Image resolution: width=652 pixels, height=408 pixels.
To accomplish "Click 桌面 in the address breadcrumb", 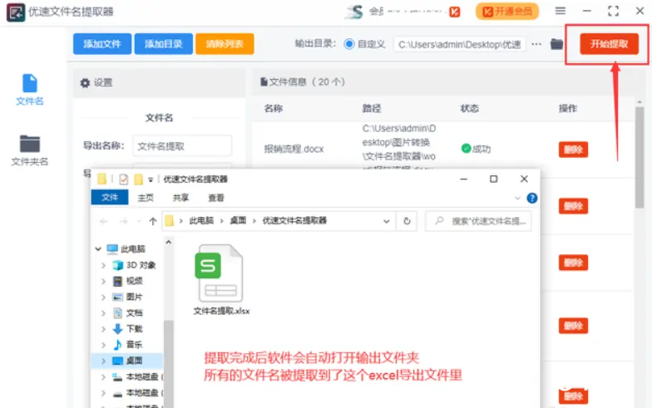I will (238, 221).
